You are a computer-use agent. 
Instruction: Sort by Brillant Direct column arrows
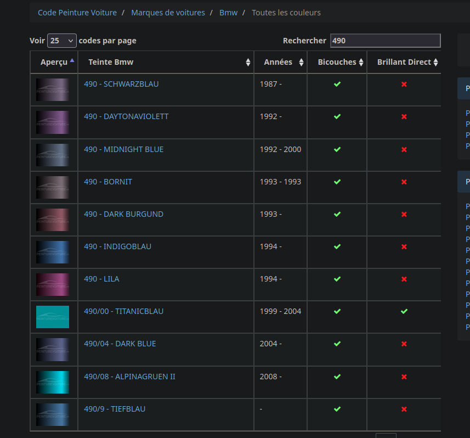pyautogui.click(x=435, y=62)
